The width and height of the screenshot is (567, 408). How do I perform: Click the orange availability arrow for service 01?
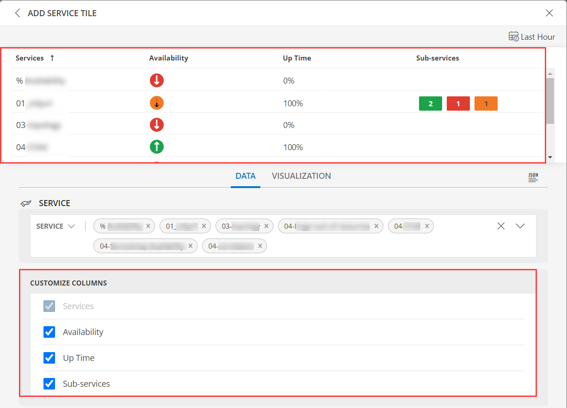(156, 103)
